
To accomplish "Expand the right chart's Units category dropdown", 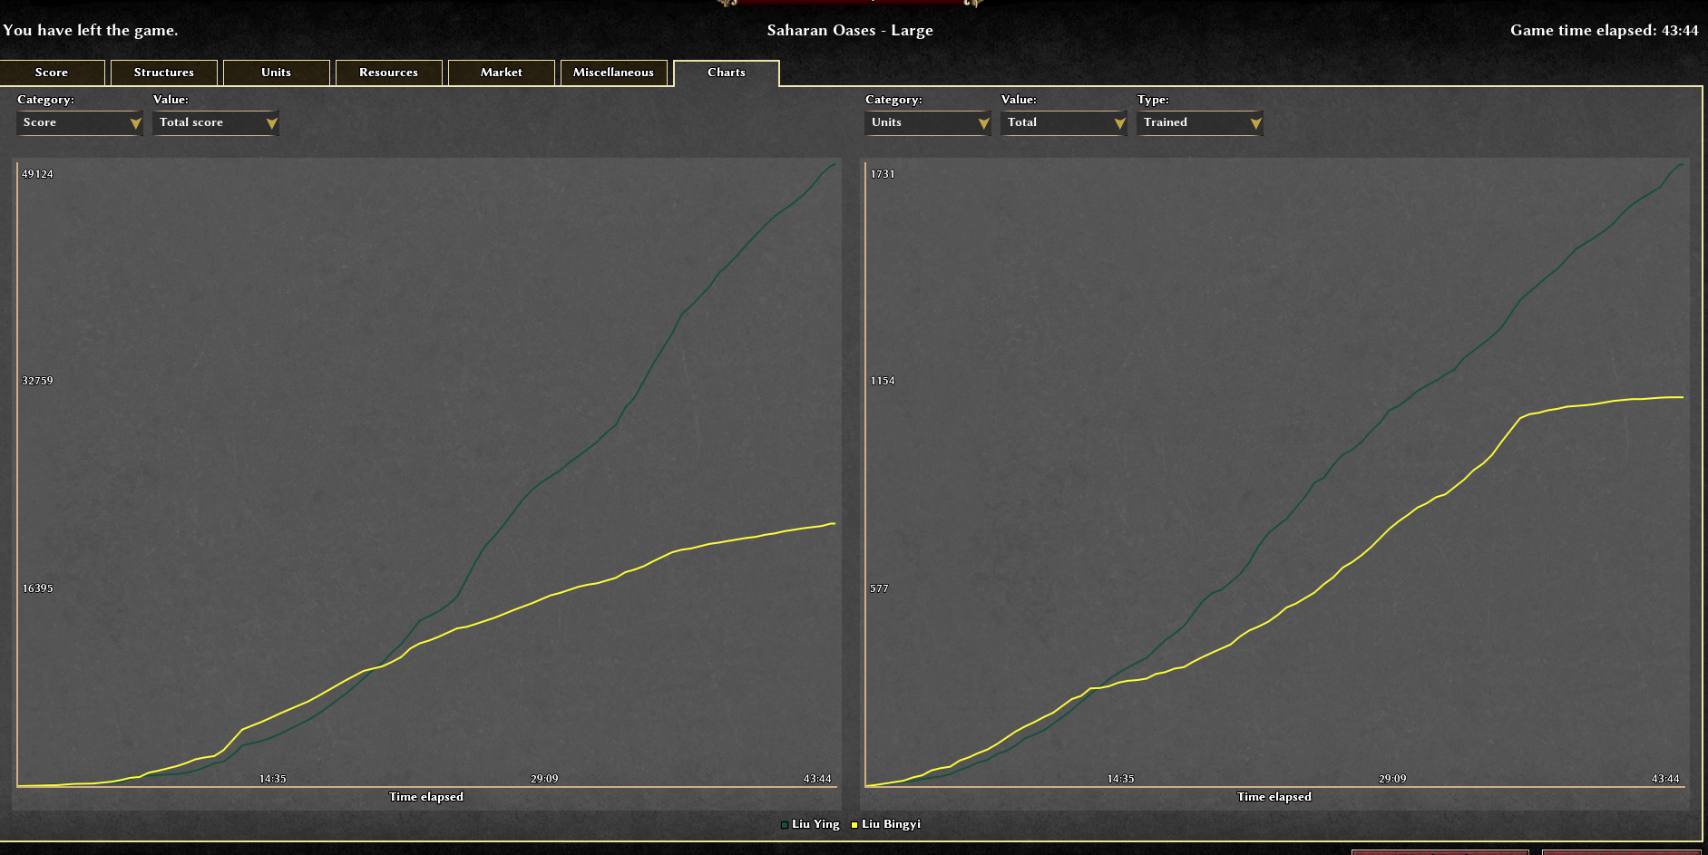I will point(926,122).
